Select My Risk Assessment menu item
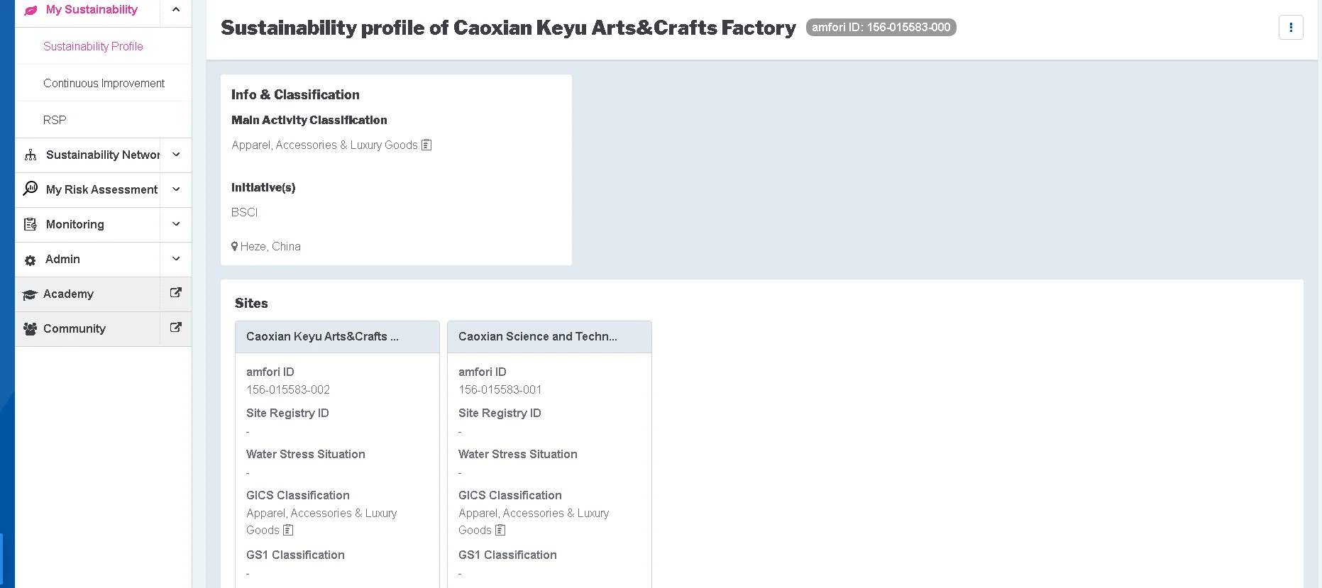This screenshot has width=1322, height=588. tap(101, 189)
